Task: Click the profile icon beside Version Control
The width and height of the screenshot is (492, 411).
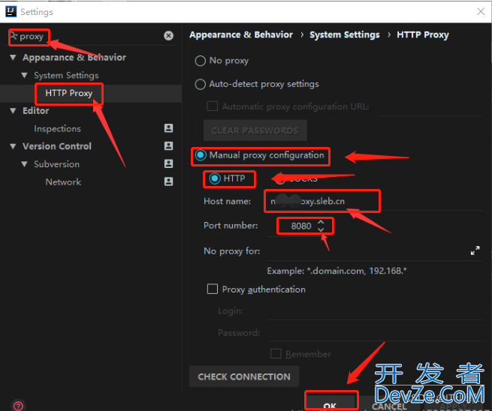Action: (168, 145)
